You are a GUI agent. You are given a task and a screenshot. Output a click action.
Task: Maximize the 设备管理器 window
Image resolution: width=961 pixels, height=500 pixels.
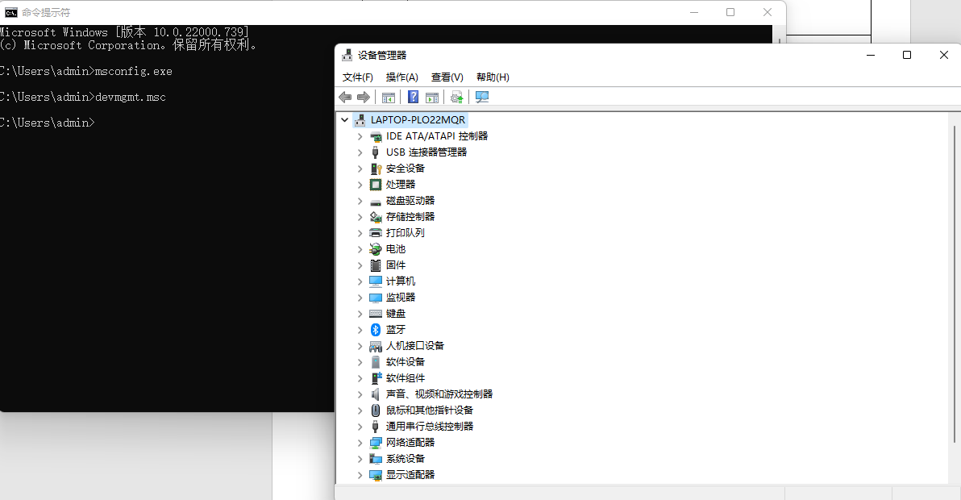[907, 55]
